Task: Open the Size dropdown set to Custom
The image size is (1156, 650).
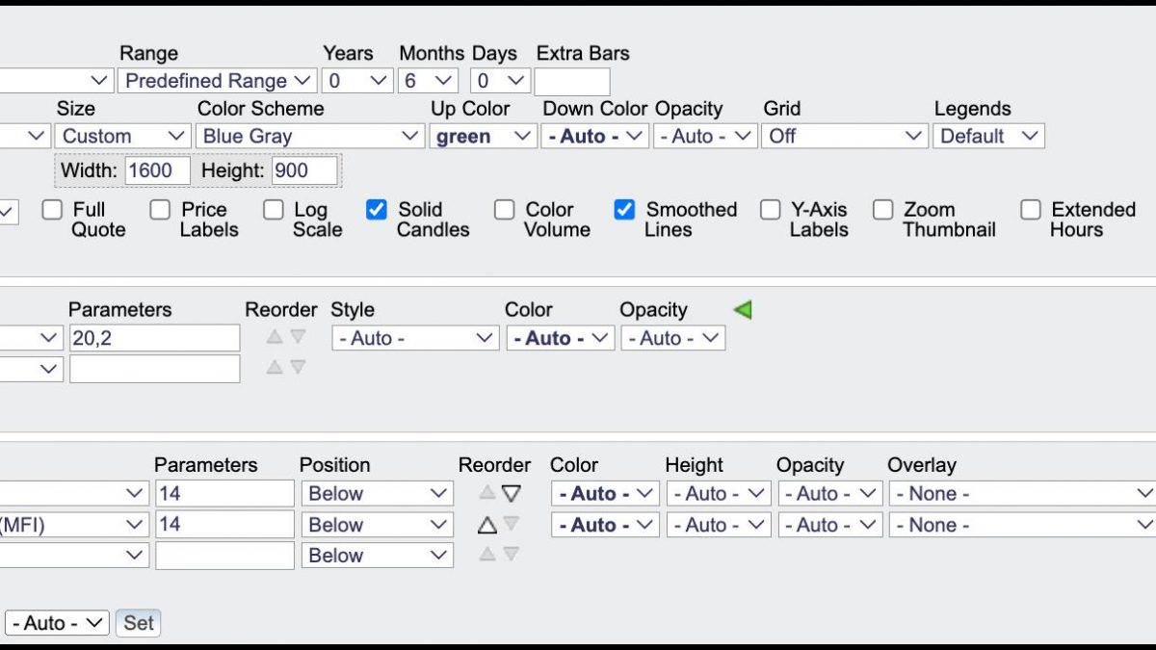Action: tap(121, 136)
